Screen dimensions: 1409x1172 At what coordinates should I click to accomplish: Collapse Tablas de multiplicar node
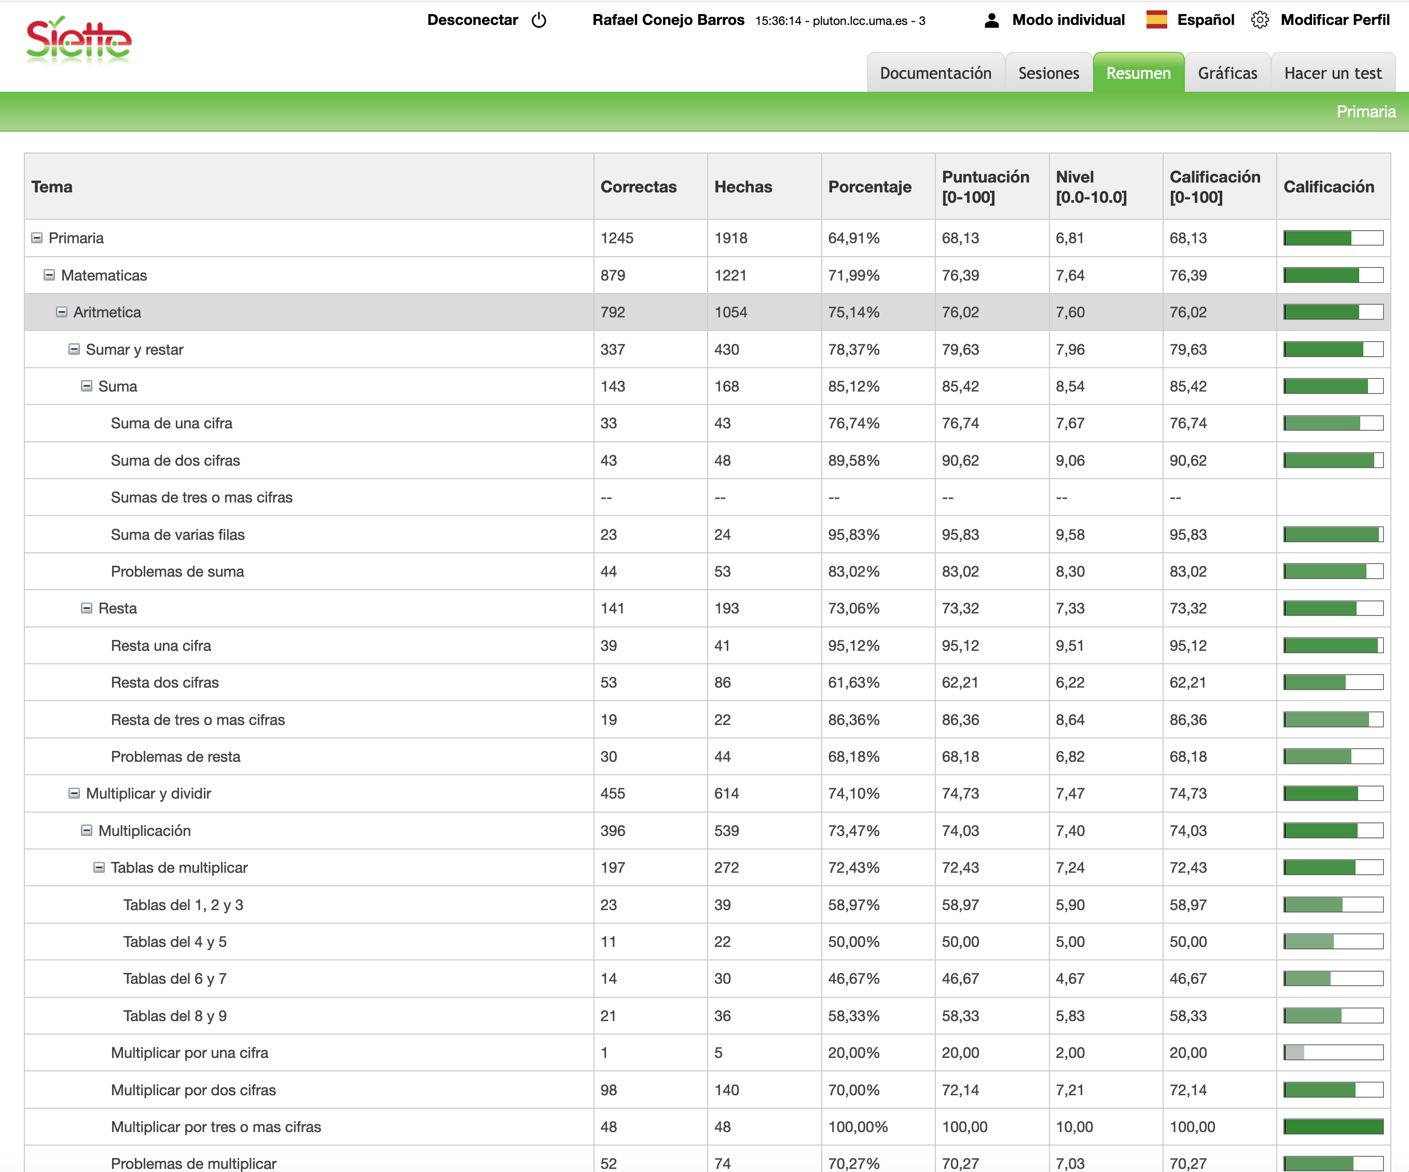[99, 868]
